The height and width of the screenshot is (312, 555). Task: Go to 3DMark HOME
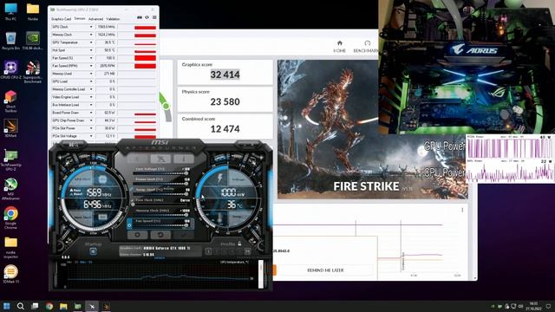click(339, 46)
